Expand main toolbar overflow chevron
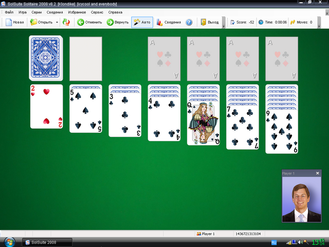 pos(224,22)
